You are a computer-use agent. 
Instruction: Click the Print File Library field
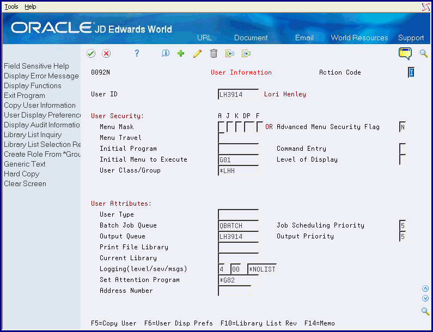[238, 247]
